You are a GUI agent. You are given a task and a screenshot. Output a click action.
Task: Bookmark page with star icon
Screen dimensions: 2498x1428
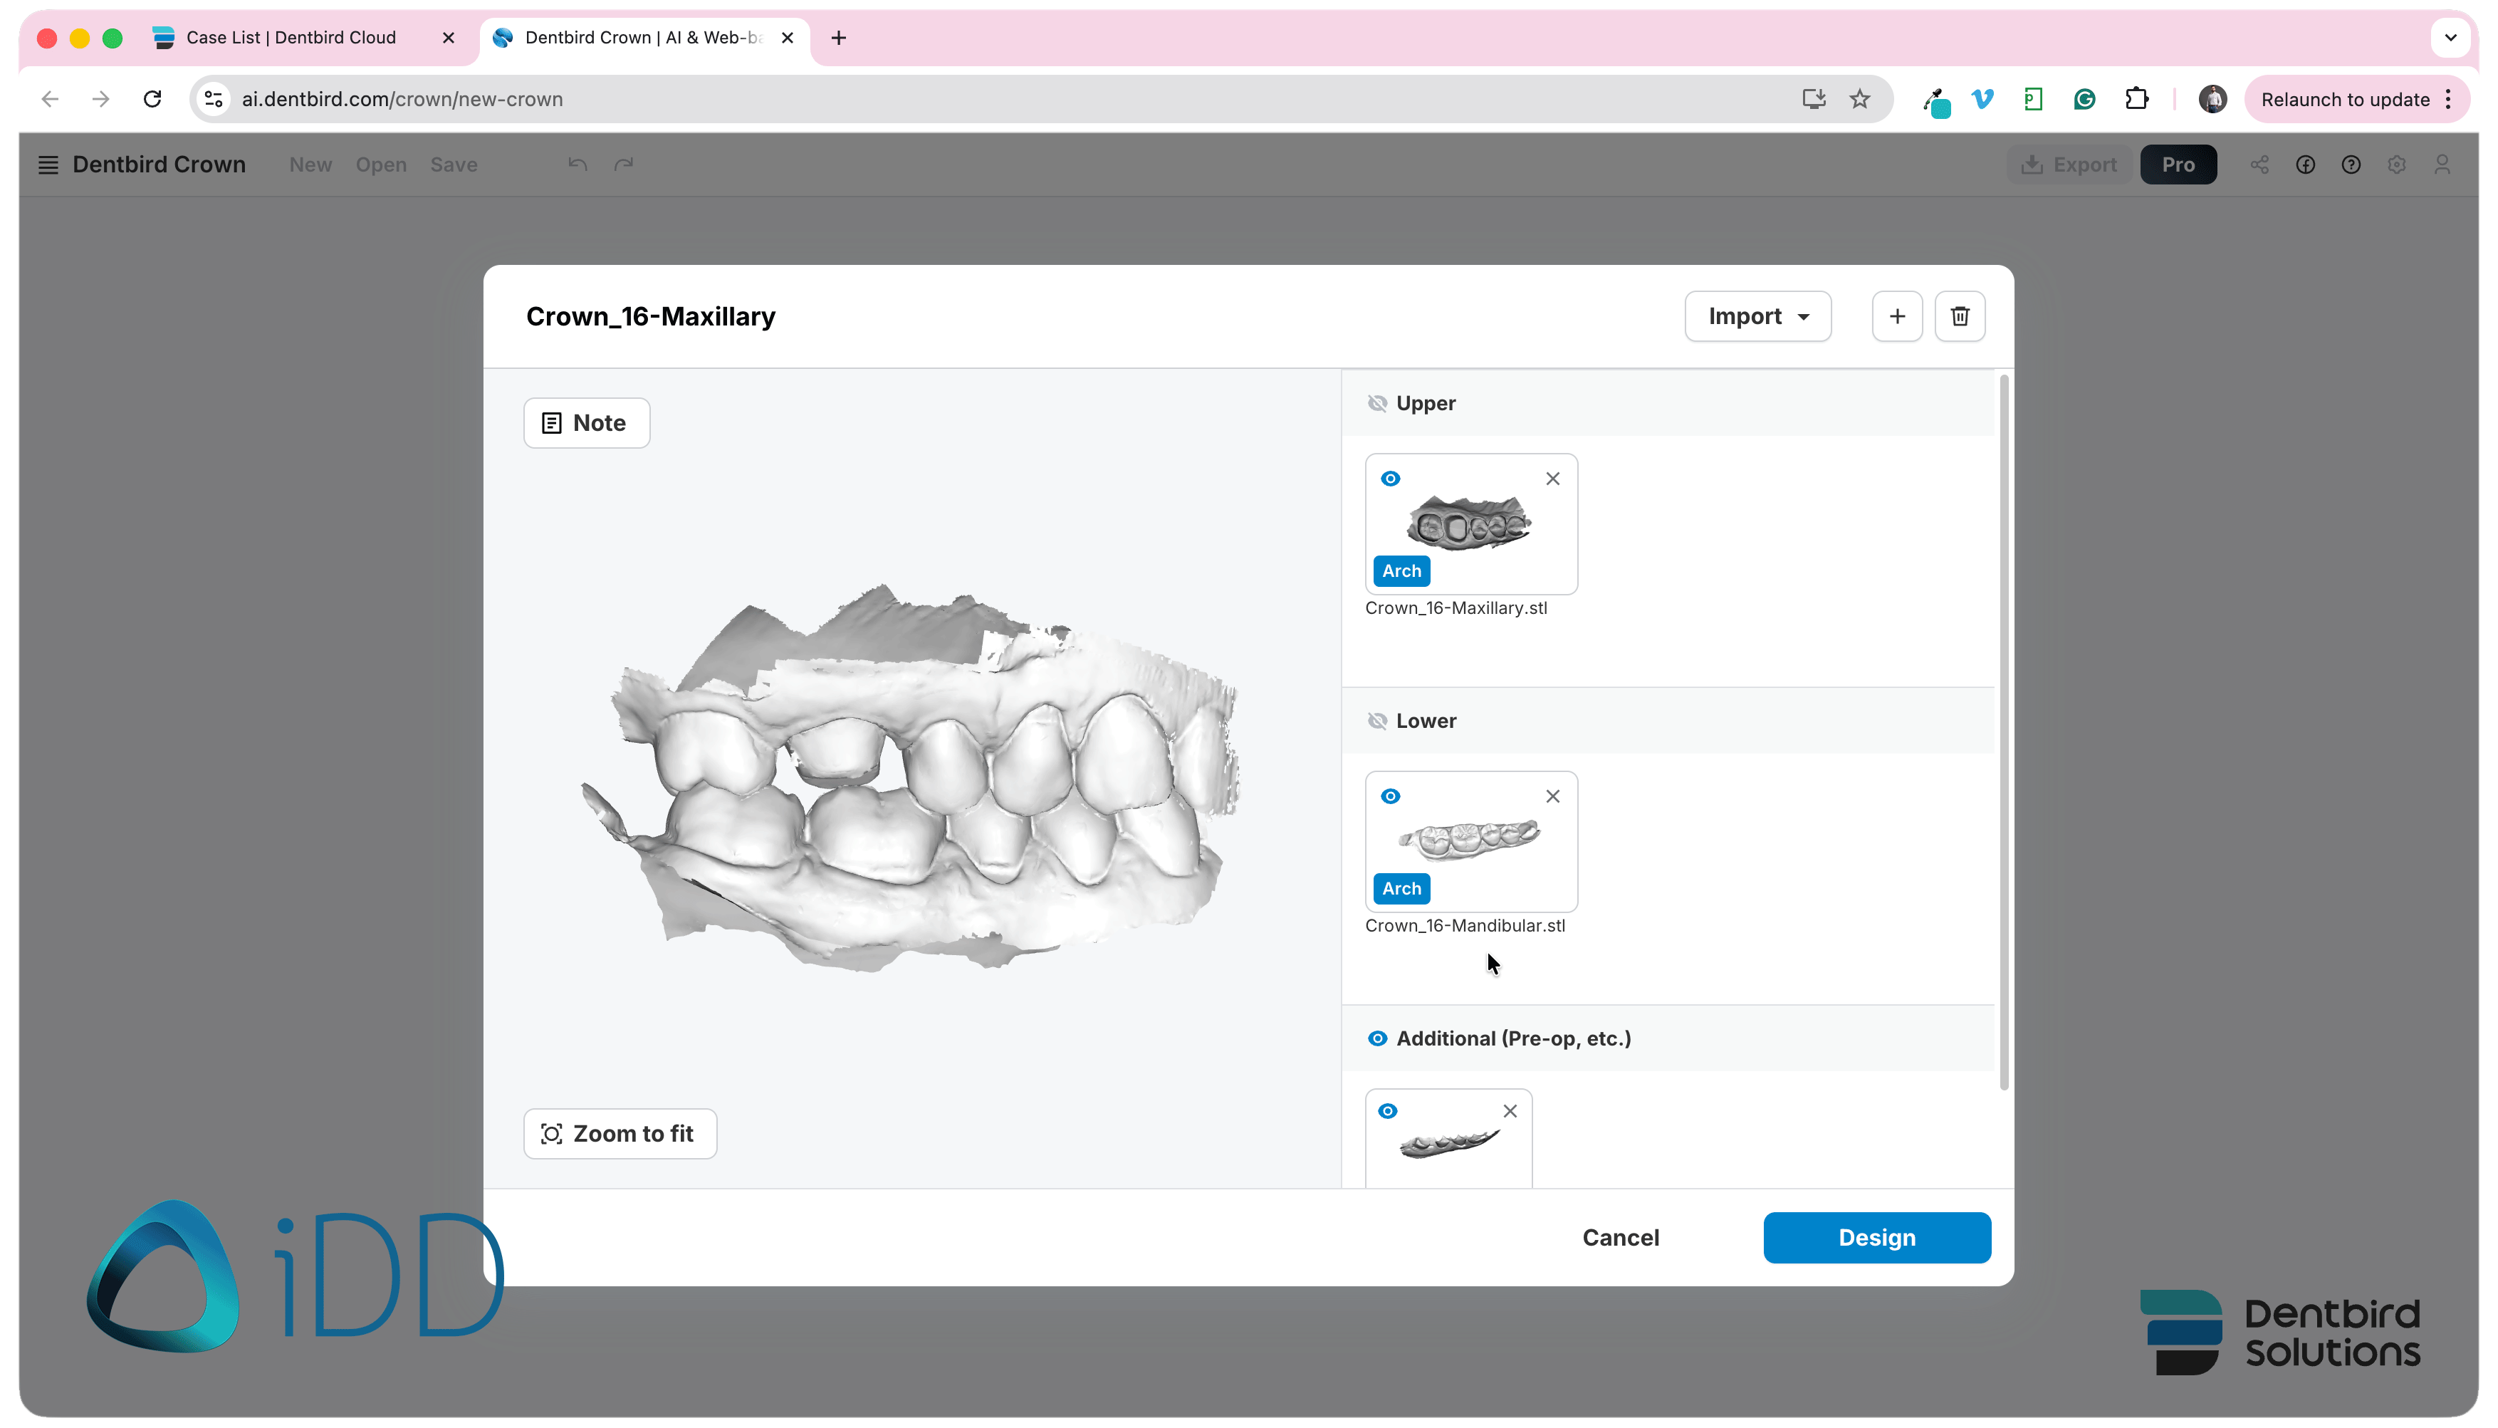coord(1860,99)
